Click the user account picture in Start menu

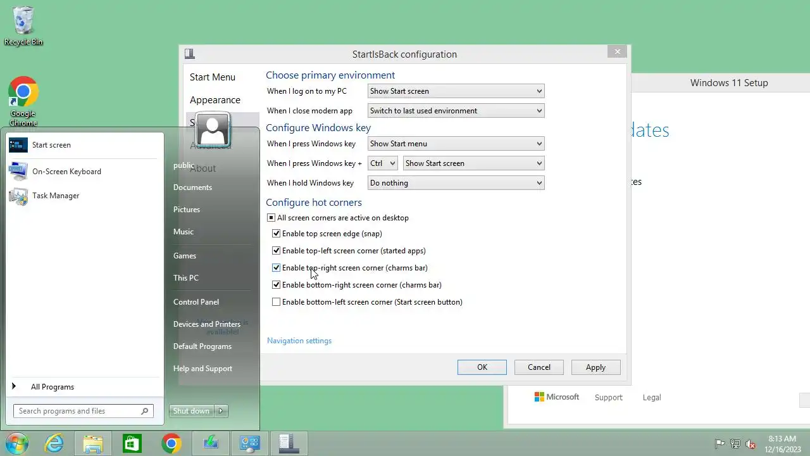click(213, 130)
